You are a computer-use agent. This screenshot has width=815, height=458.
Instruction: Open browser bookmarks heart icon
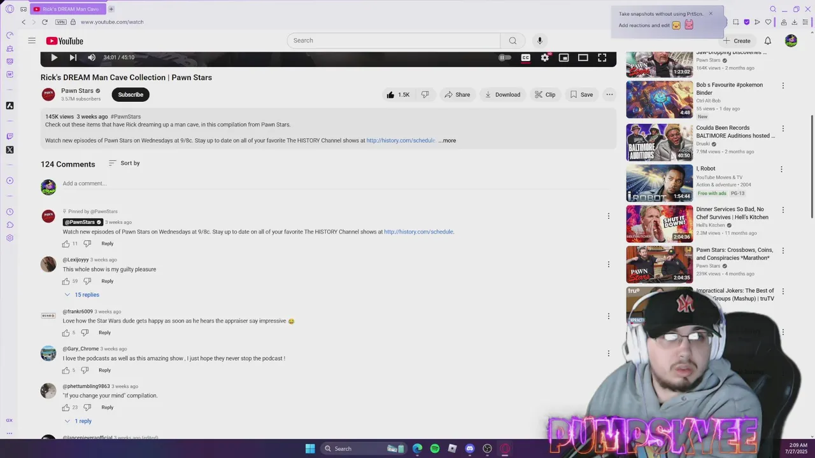point(768,22)
